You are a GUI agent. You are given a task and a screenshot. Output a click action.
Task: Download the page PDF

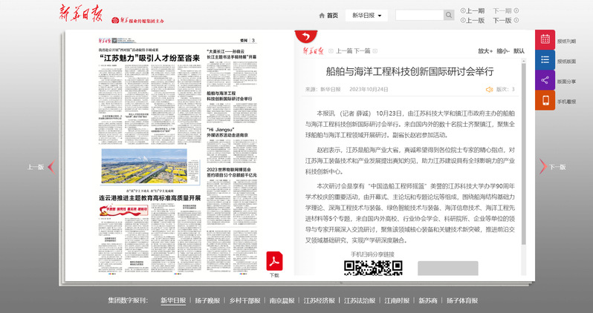click(274, 262)
